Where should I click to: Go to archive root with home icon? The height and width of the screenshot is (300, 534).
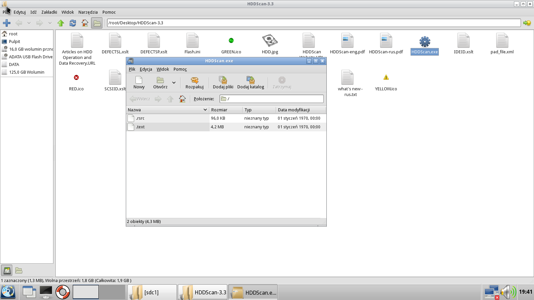(182, 99)
